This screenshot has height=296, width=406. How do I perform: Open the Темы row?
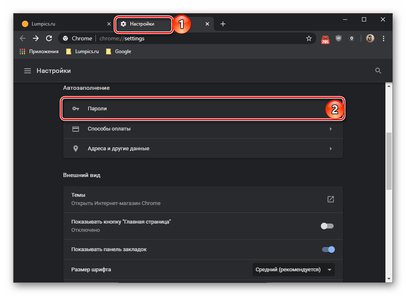(x=203, y=199)
